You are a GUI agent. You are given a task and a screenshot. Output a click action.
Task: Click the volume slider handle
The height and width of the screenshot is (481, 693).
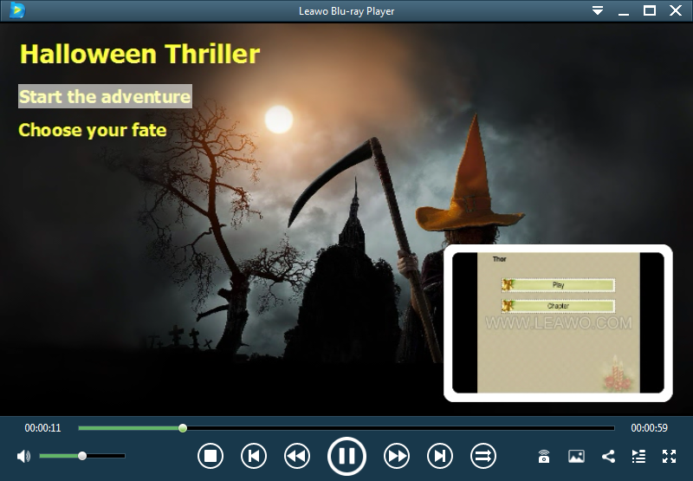[x=82, y=456]
